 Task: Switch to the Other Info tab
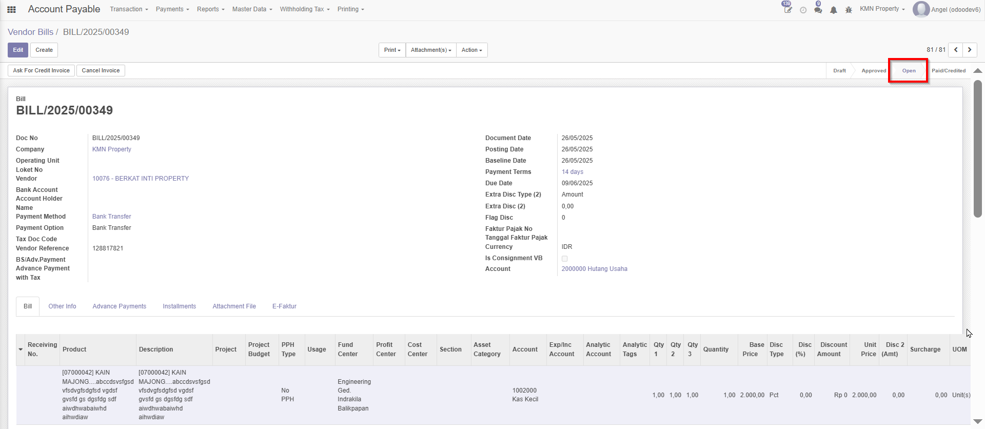coord(62,306)
